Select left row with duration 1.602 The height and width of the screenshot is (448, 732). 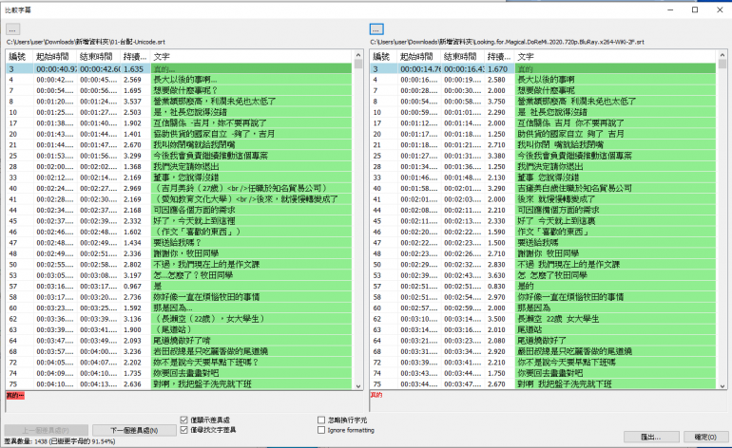[x=179, y=232]
